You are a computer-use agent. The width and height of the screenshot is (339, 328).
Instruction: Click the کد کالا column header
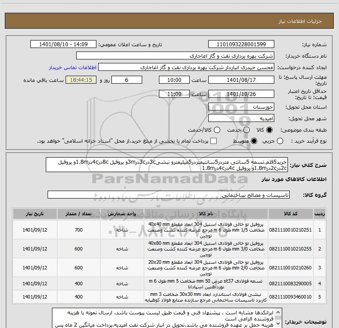[x=291, y=214]
